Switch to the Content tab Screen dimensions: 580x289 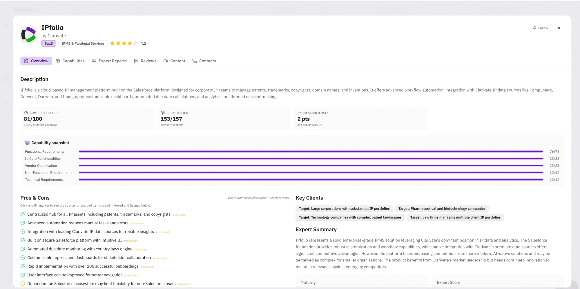[174, 61]
